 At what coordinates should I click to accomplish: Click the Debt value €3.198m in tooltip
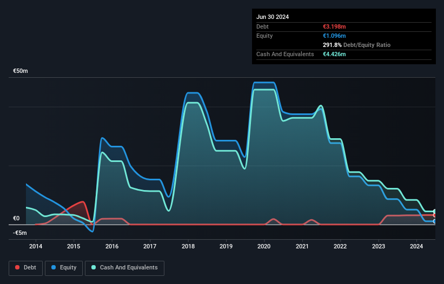coord(334,26)
